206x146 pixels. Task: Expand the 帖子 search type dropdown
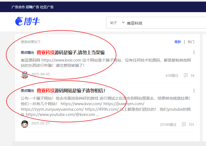[x=117, y=23]
